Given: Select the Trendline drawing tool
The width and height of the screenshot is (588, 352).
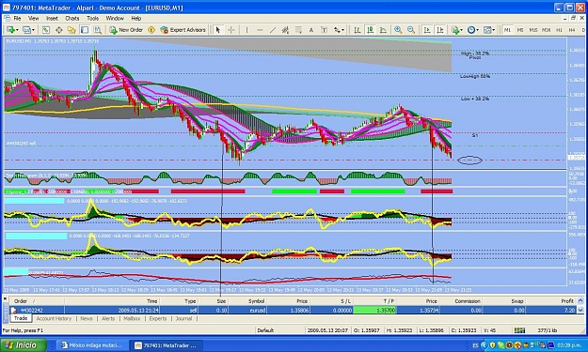Looking at the screenshot, I should pos(273,30).
